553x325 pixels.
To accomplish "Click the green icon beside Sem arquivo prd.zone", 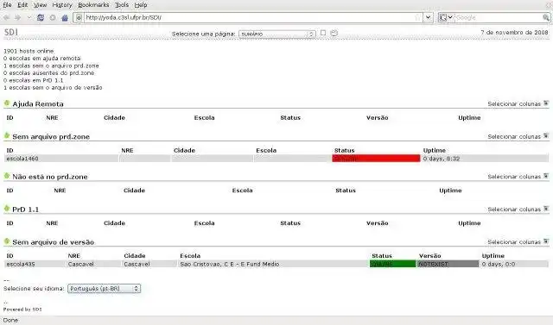I will tap(7, 135).
